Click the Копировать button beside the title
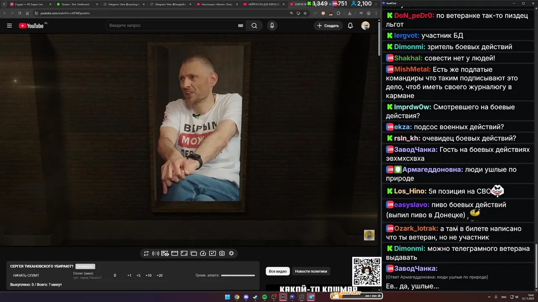The width and height of the screenshot is (538, 302). (85, 266)
